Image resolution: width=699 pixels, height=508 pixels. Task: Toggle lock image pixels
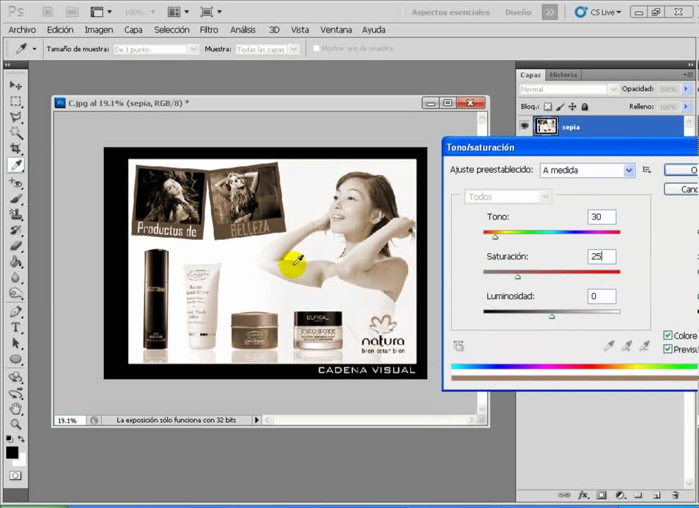561,107
